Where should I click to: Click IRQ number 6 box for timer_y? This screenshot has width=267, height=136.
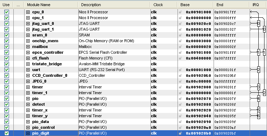(x=258, y=116)
